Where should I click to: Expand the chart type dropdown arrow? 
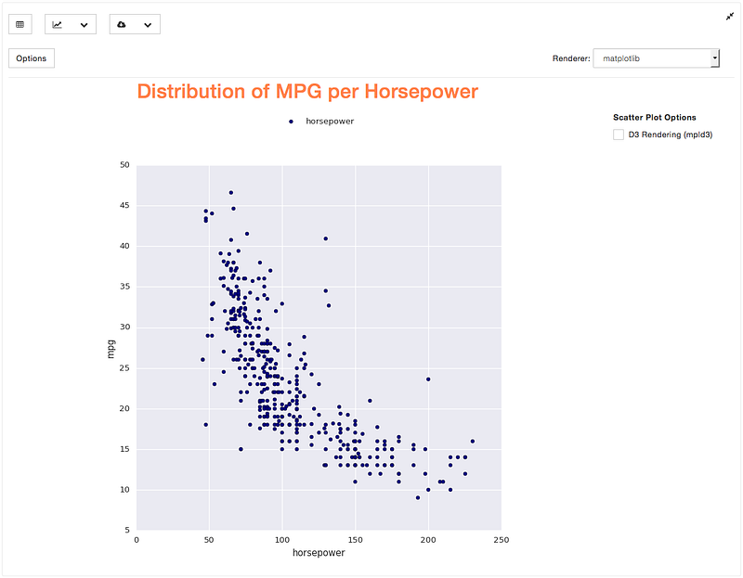(x=84, y=25)
